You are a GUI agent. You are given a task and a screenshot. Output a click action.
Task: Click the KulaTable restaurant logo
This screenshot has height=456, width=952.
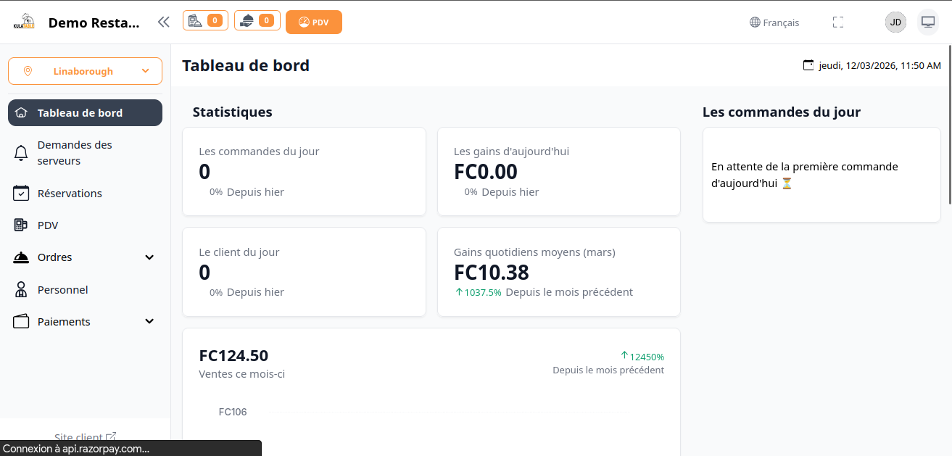pyautogui.click(x=25, y=22)
